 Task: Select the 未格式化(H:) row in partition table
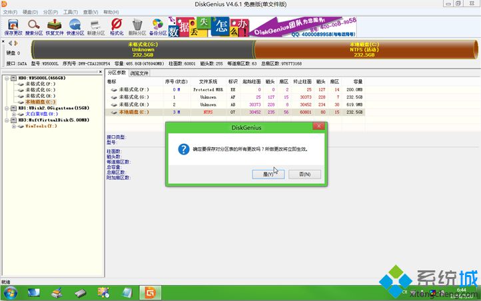click(x=235, y=105)
